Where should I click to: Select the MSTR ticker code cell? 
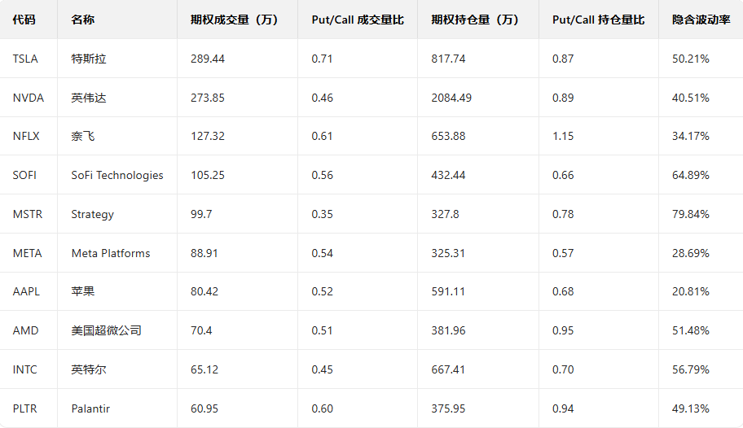coord(28,214)
